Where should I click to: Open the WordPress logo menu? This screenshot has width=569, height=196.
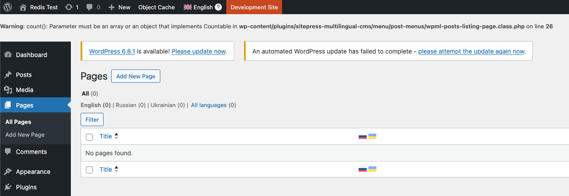(7, 7)
